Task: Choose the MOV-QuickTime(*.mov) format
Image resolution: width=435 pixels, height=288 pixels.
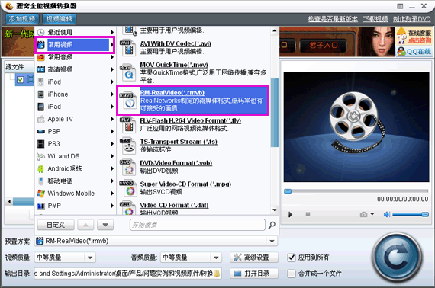Action: [x=193, y=72]
